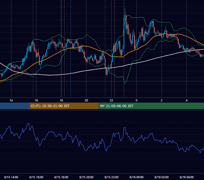Click the 9/16 04:00 time label
This screenshot has width=204, height=180.
tap(187, 177)
